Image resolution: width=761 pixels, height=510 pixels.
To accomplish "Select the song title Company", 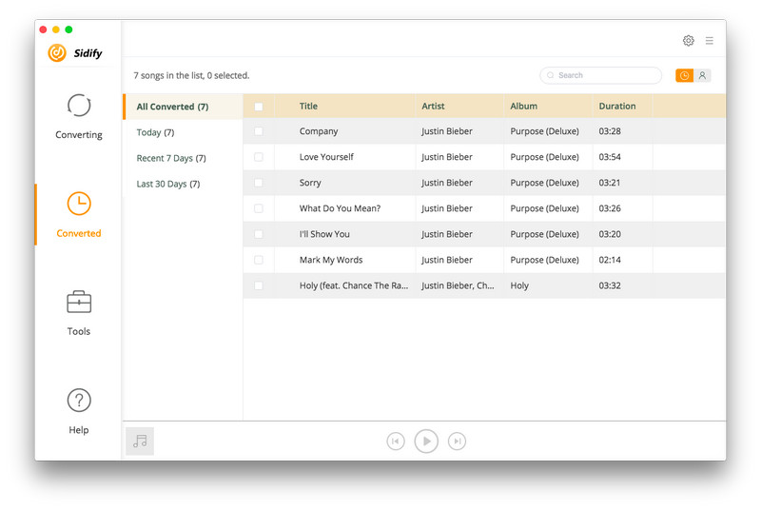I will 319,131.
